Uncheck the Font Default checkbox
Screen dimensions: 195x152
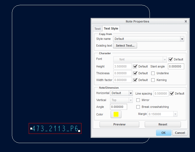tap(170, 59)
